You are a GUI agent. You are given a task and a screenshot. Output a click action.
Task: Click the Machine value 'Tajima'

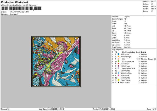pos(127,16)
